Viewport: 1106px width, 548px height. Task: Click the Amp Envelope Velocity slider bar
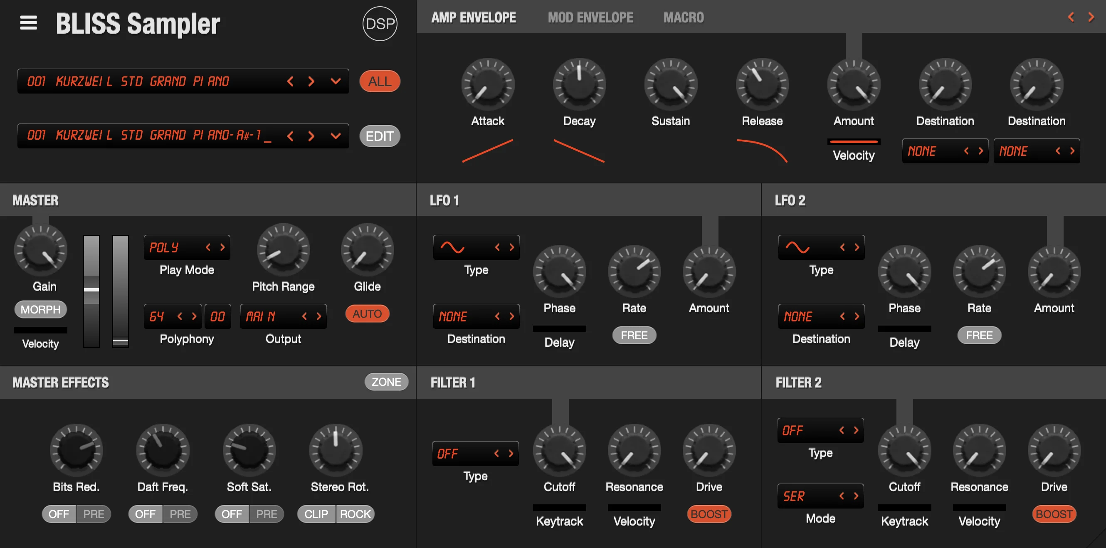[x=854, y=141]
